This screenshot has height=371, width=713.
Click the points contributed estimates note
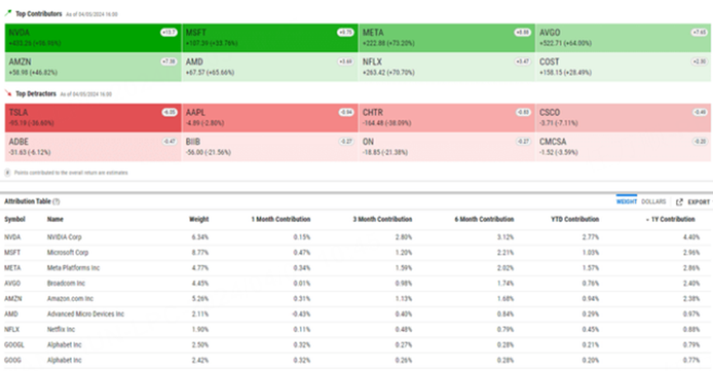[71, 173]
